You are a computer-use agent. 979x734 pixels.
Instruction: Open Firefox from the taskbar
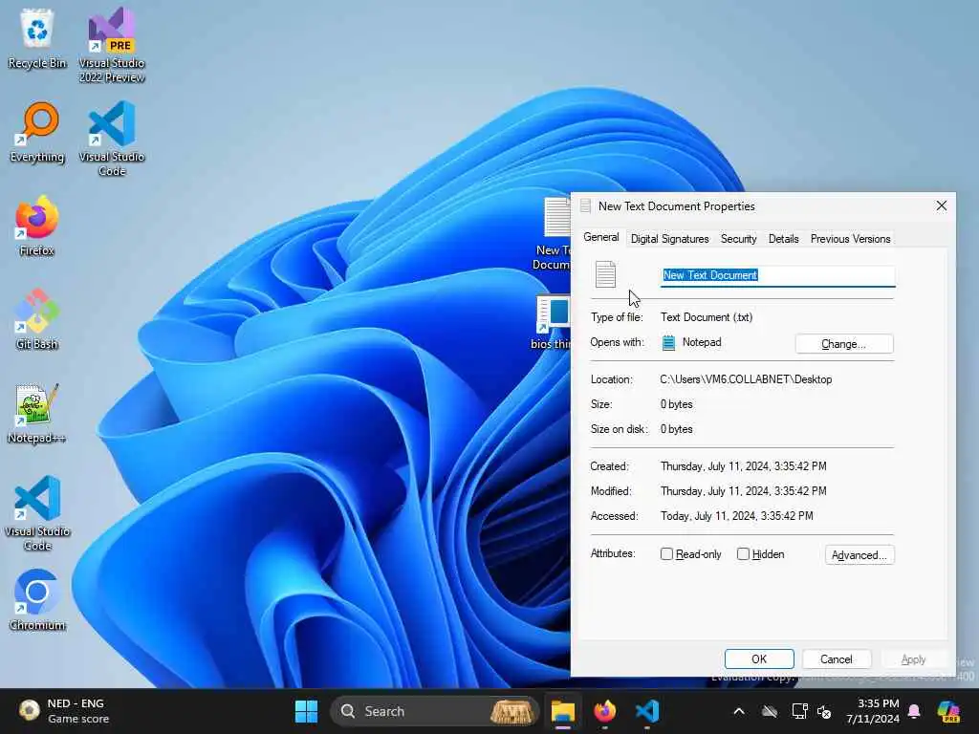pos(604,711)
